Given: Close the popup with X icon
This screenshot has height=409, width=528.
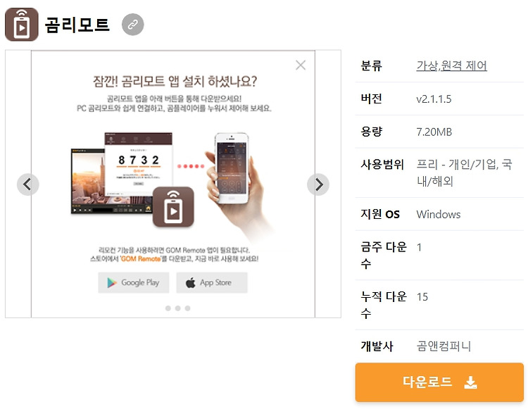Looking at the screenshot, I should pyautogui.click(x=301, y=65).
